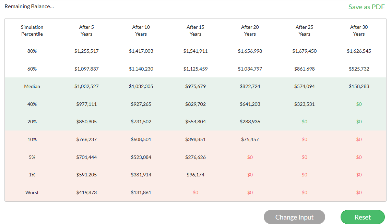
Task: Select the After 15 Years column header
Action: tap(195, 30)
